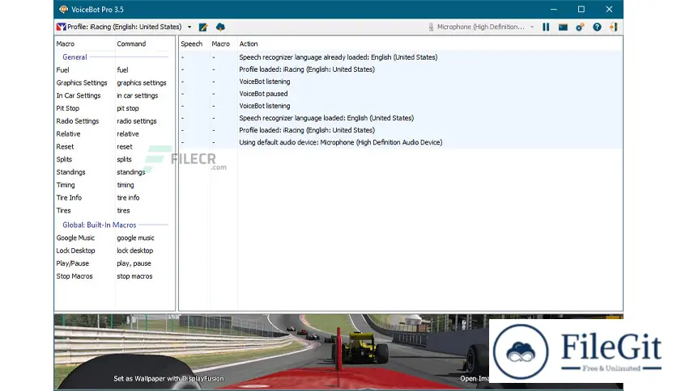
Task: Click the edit profile pencil icon
Action: point(203,27)
